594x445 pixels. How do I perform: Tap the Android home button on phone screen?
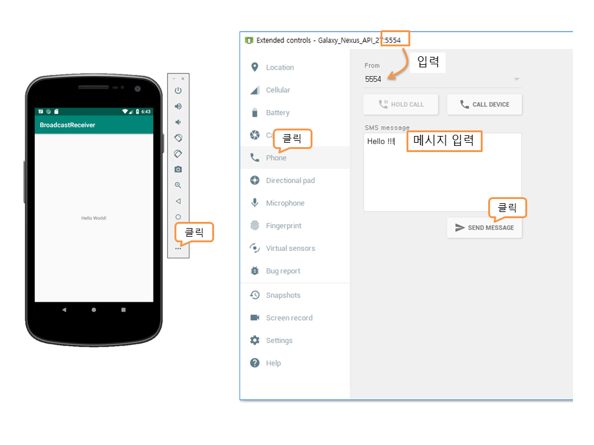[94, 310]
